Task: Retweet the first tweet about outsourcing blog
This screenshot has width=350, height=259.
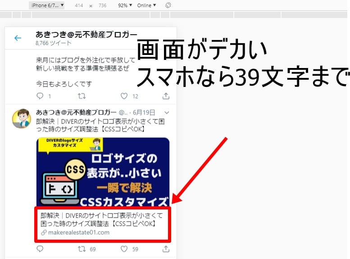Action: (82, 96)
